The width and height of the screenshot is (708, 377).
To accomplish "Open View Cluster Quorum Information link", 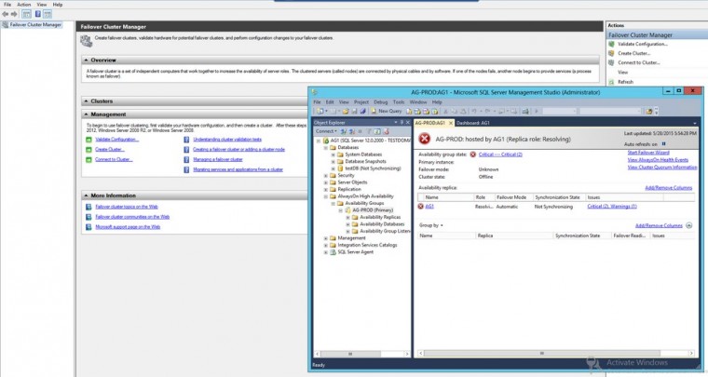I will point(662,168).
